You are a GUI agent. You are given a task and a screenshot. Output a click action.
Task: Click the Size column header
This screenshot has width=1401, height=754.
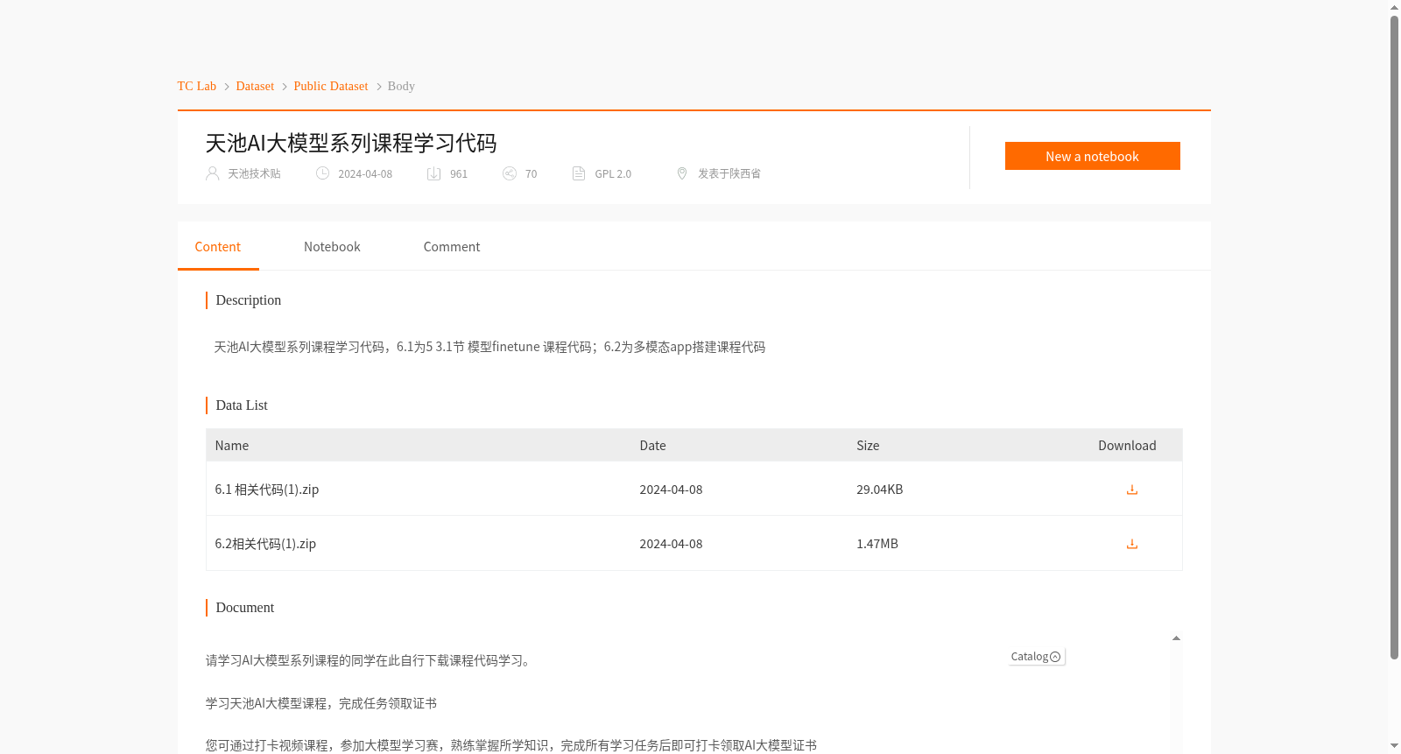[x=868, y=446]
